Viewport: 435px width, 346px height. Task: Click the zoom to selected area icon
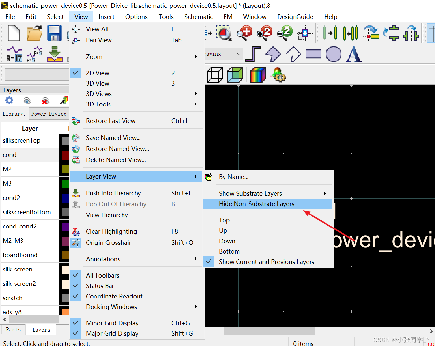224,33
